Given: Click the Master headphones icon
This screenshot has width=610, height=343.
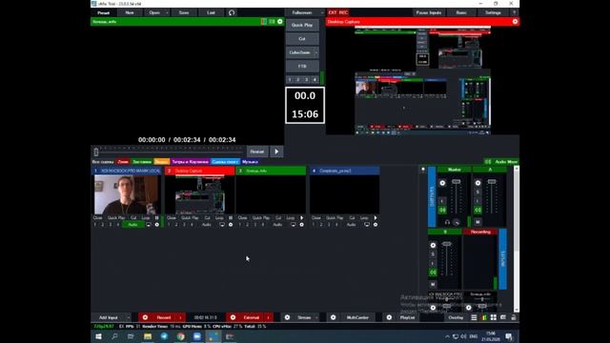Looking at the screenshot, I should pyautogui.click(x=447, y=222).
